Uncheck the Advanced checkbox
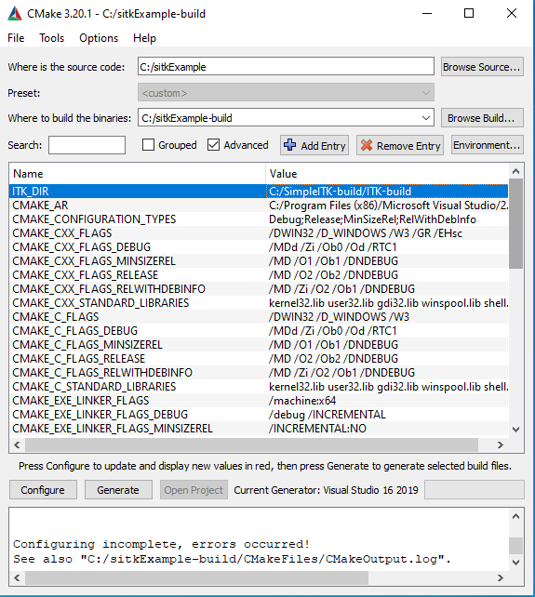Image resolution: width=535 pixels, height=597 pixels. point(213,145)
